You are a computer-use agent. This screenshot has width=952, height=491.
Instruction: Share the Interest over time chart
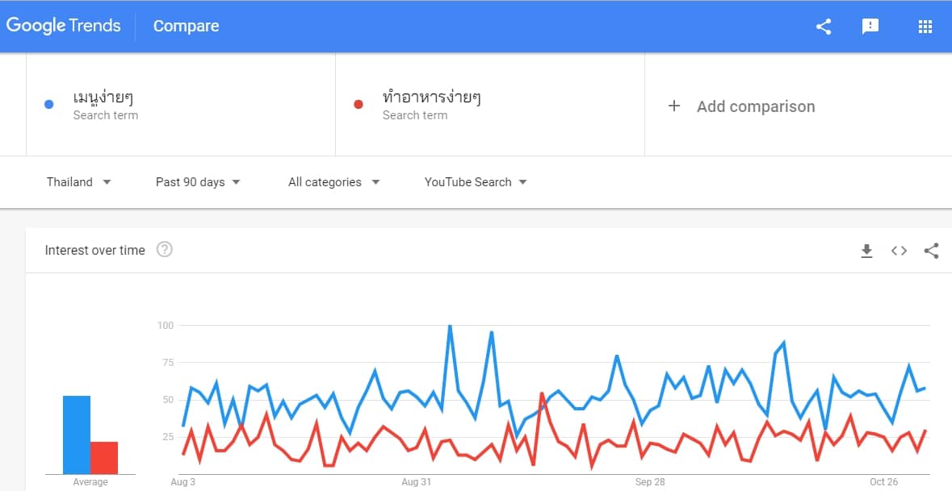pyautogui.click(x=931, y=251)
